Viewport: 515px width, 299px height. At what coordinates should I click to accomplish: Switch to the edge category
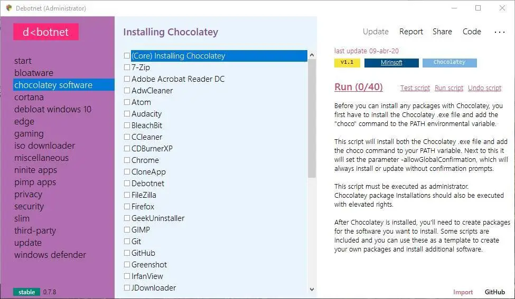(24, 122)
